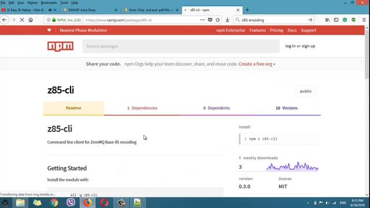Switch to Firefox in the taskbar
Screen dimensions: 370x208
[x=87, y=203]
